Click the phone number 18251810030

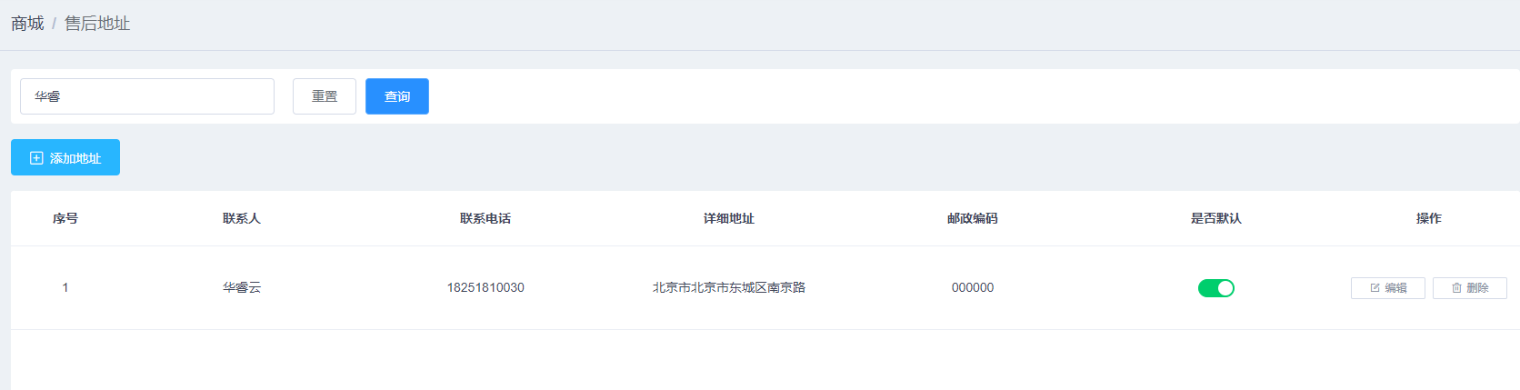pos(485,287)
